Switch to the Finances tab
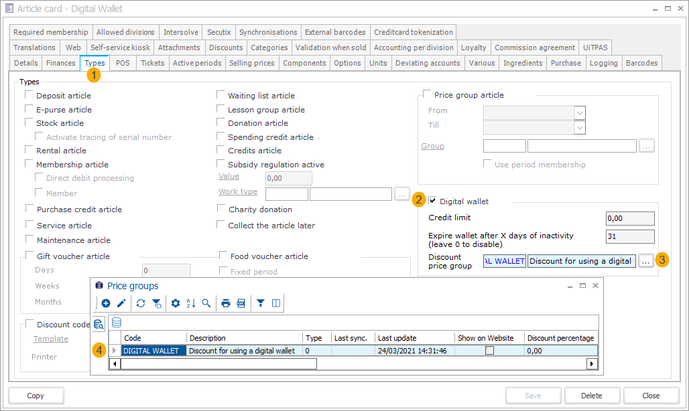 (x=60, y=63)
